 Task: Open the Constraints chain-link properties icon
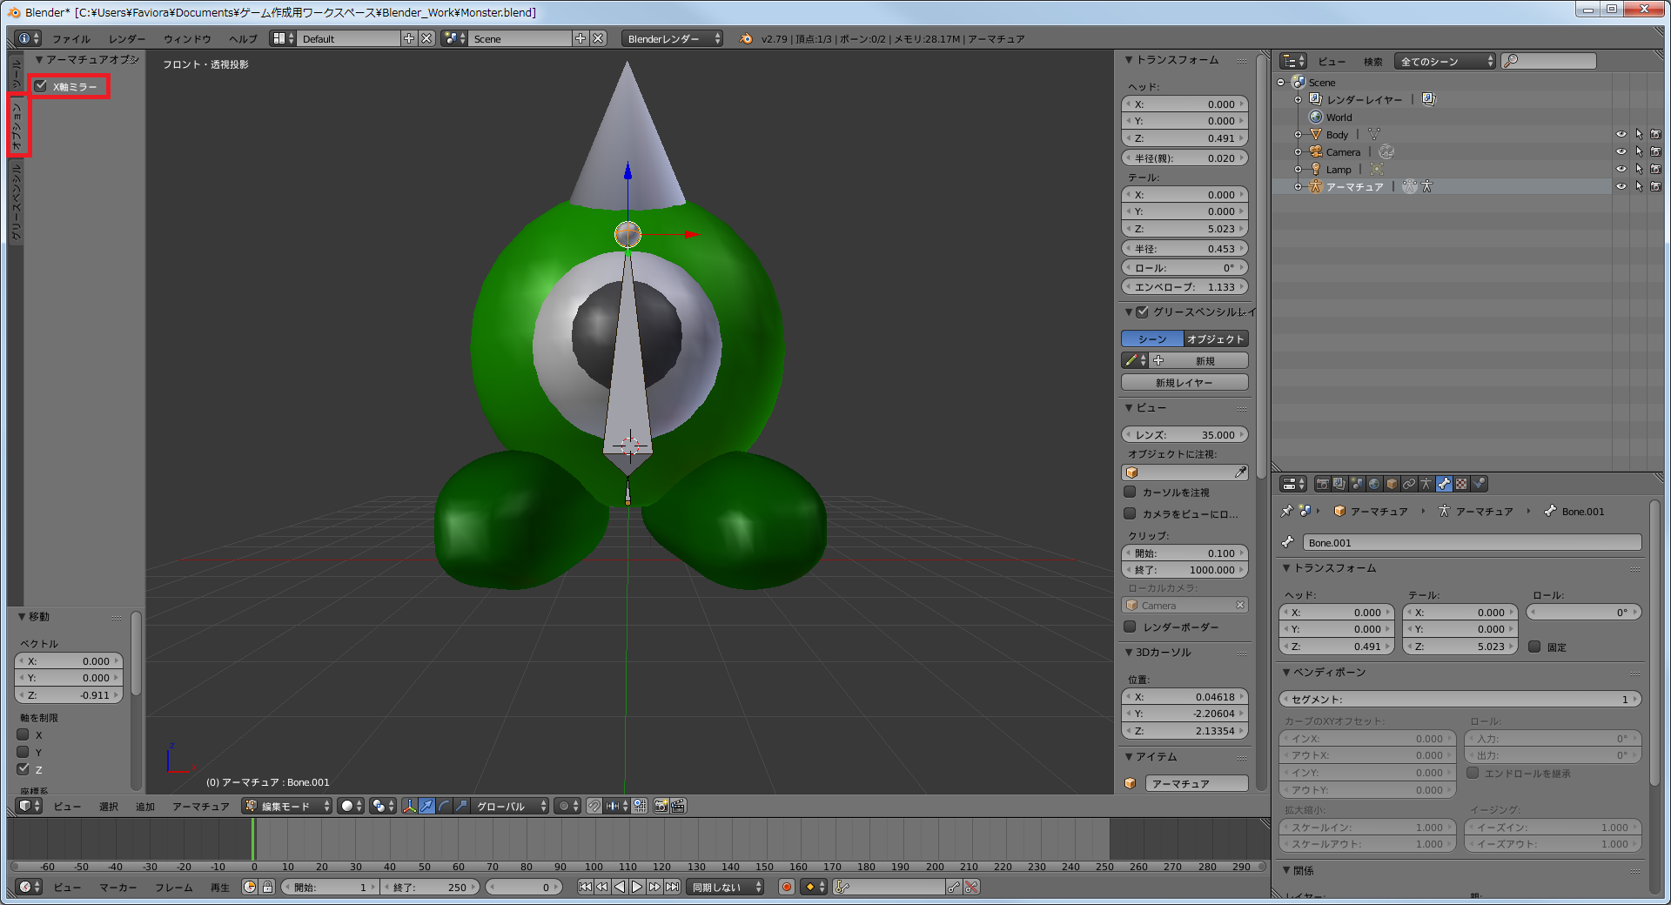(x=1409, y=484)
